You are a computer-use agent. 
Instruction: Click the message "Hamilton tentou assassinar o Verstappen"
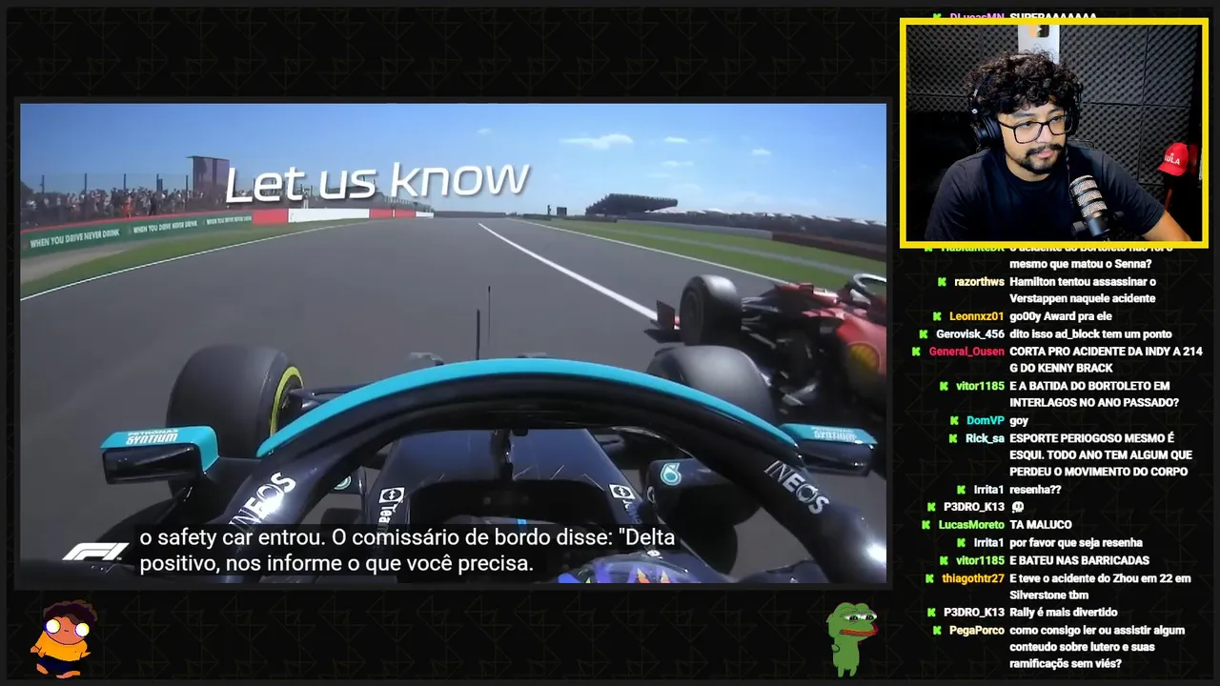click(x=1083, y=291)
